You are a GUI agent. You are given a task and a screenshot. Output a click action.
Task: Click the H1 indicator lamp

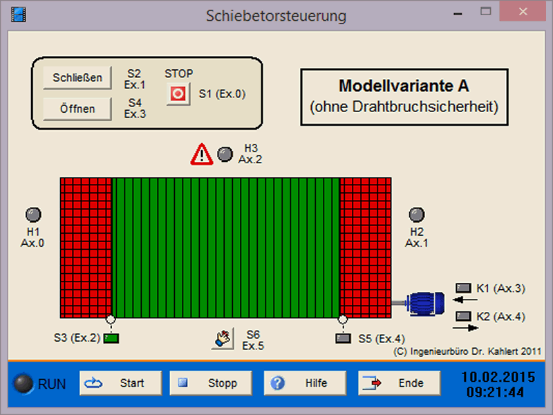[33, 214]
